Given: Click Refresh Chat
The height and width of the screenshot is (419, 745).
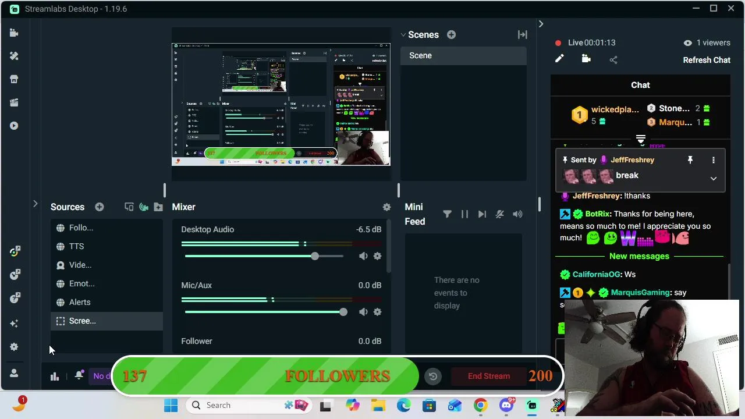Looking at the screenshot, I should click(707, 60).
